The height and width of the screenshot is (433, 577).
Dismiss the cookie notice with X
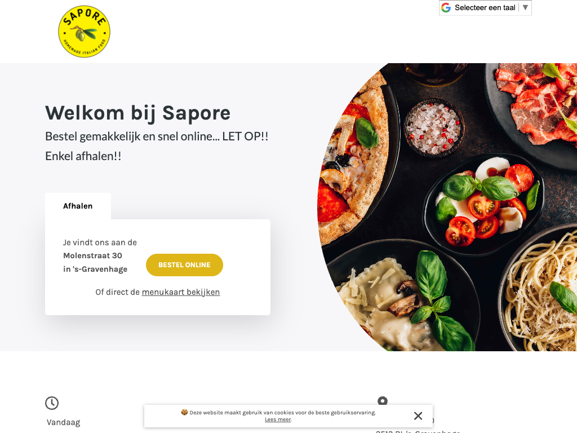click(x=418, y=416)
